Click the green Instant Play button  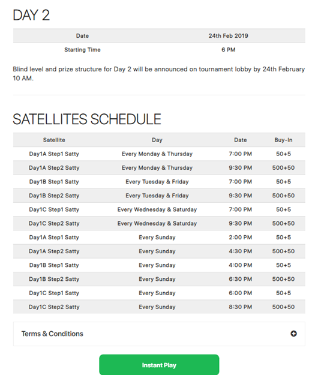point(159,365)
